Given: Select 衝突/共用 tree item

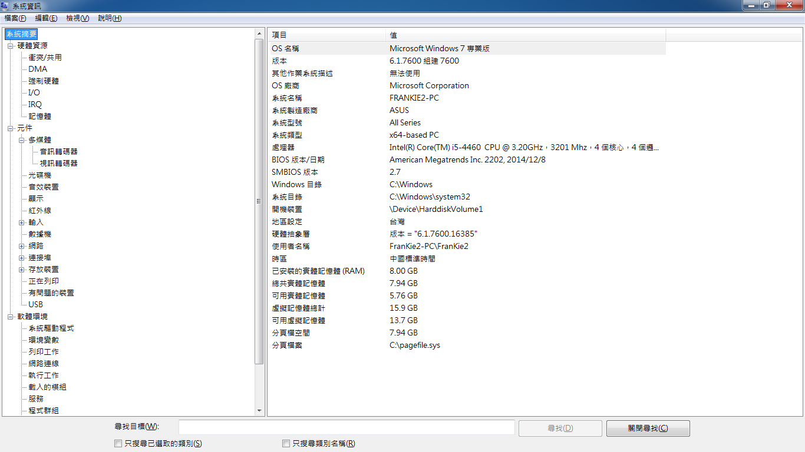Looking at the screenshot, I should [x=45, y=58].
